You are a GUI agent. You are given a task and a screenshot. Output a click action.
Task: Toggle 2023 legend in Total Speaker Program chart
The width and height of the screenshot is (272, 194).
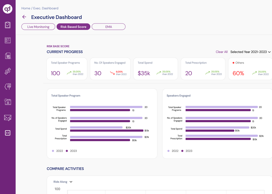click(x=71, y=151)
